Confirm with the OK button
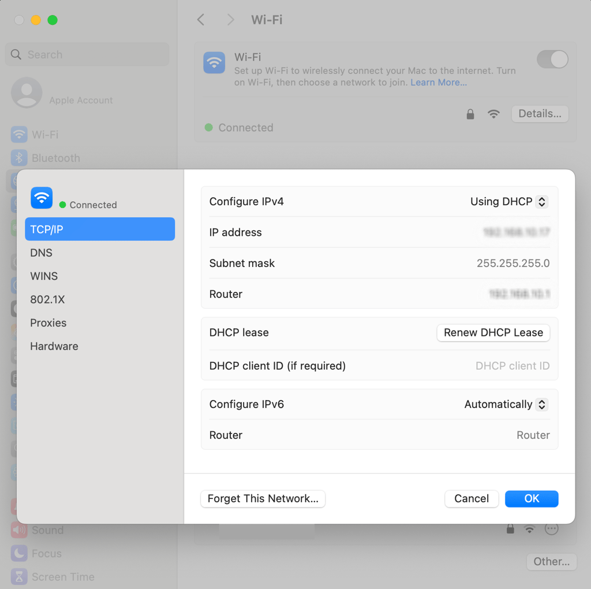591x589 pixels. pyautogui.click(x=532, y=499)
